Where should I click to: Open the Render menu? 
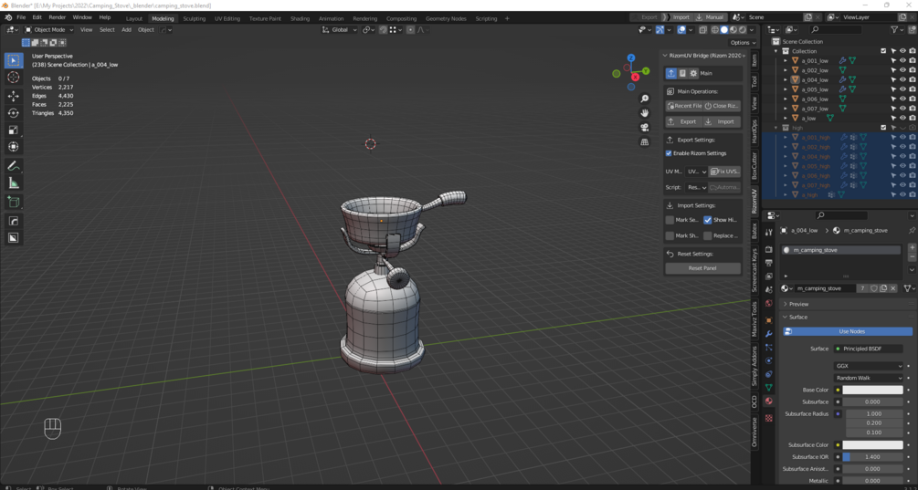tap(57, 17)
